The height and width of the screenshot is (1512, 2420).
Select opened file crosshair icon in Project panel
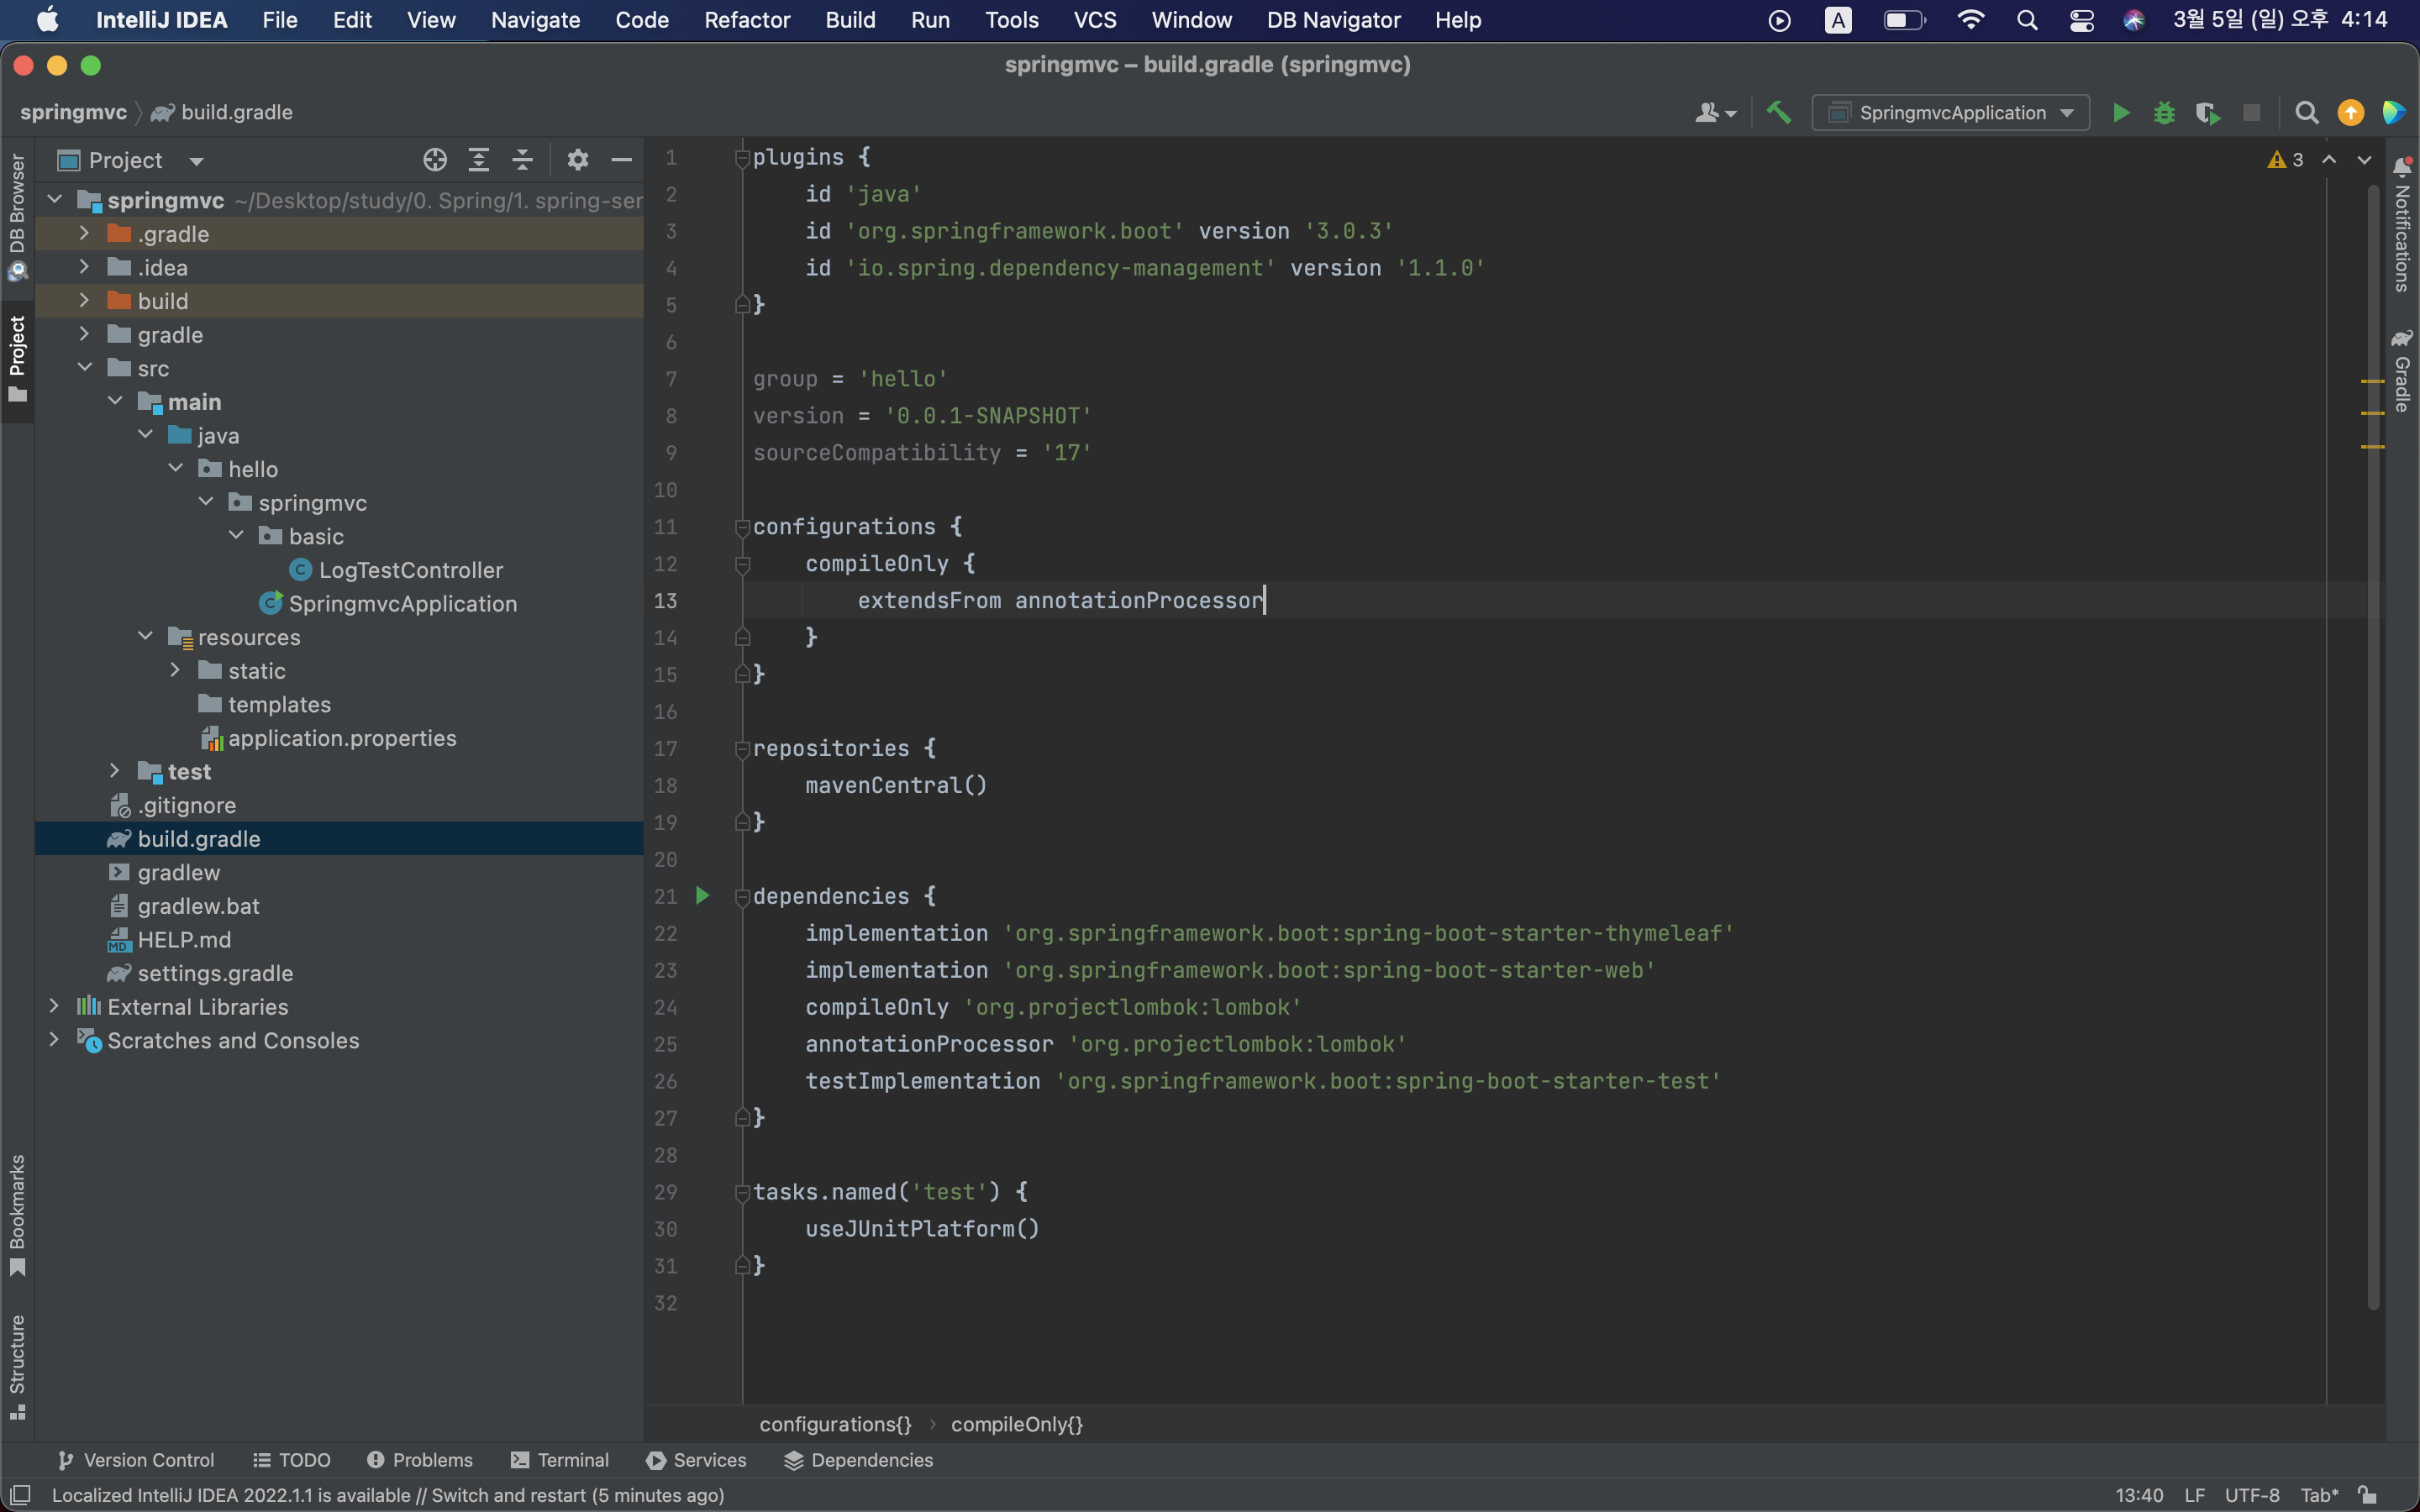435,160
